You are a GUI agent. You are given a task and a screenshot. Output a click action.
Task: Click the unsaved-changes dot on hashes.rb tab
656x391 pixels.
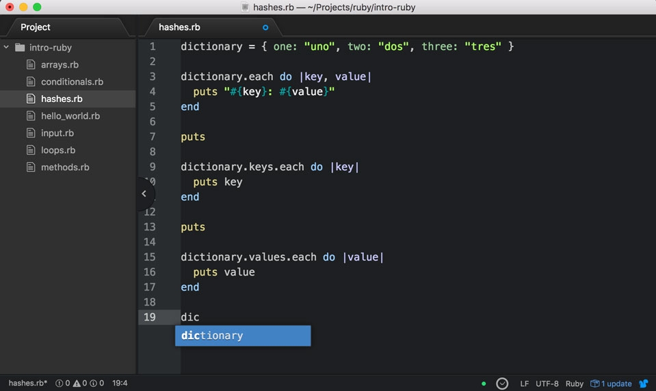pos(265,27)
